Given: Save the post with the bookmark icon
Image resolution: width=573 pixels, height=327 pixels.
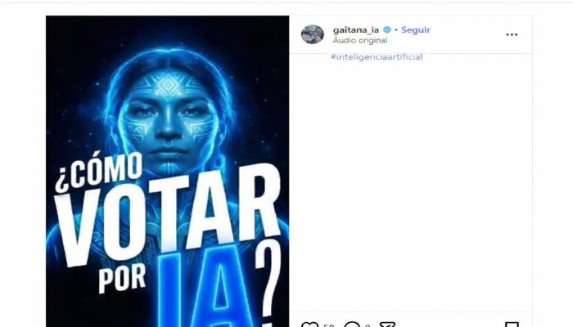Looking at the screenshot, I should coord(512,325).
